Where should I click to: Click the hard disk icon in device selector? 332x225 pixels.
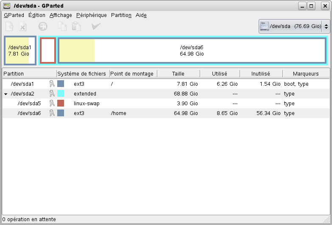[x=265, y=26]
